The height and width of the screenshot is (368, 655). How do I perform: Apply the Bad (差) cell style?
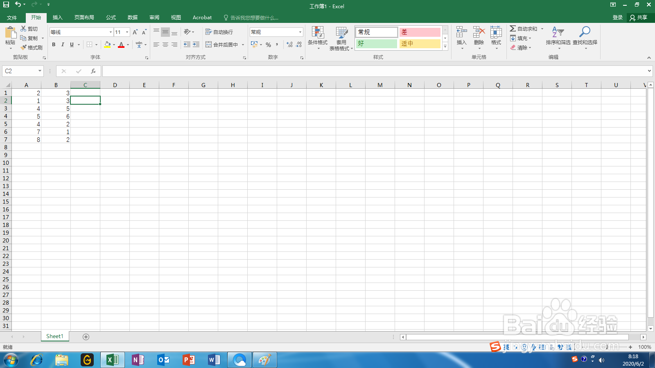[420, 32]
